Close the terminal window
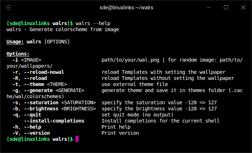This screenshot has width=252, height=153. (x=243, y=8)
